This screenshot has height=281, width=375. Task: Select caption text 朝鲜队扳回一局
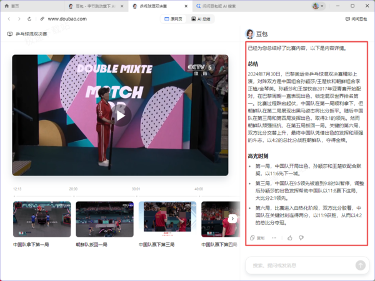click(x=92, y=244)
